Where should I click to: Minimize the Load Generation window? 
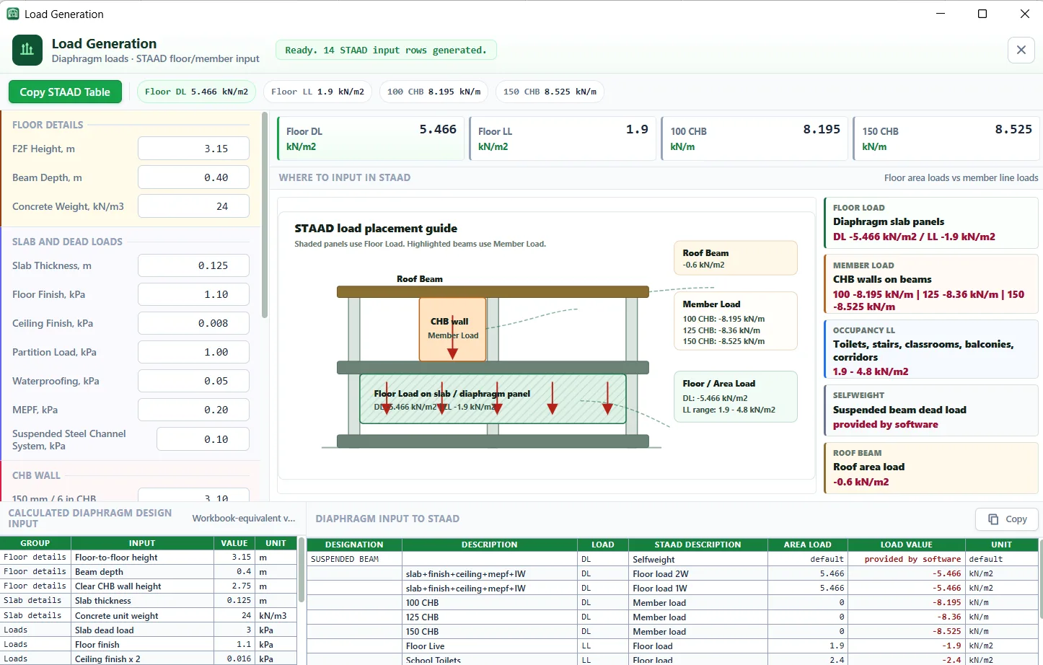941,14
